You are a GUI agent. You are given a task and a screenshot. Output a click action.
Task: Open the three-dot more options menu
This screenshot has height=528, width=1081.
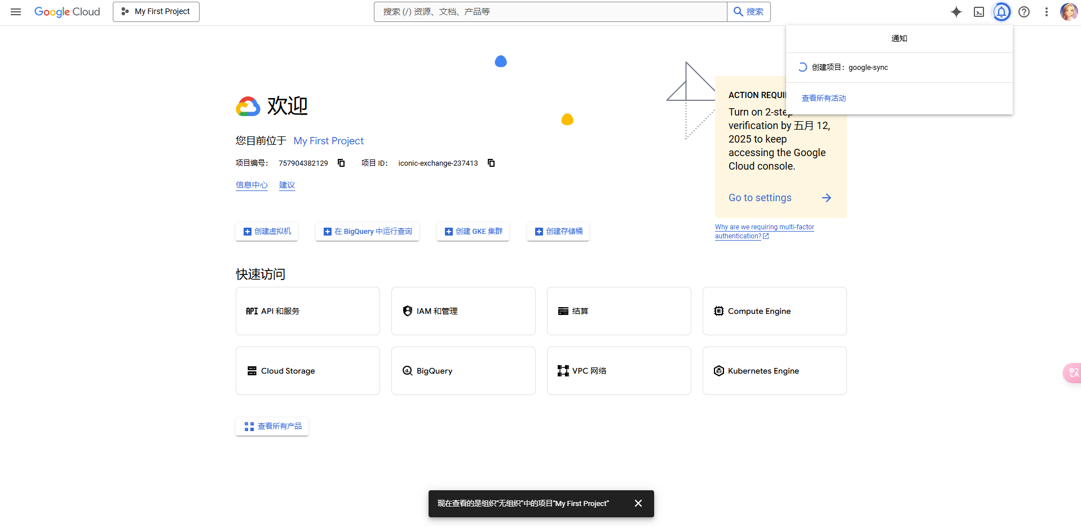1047,12
